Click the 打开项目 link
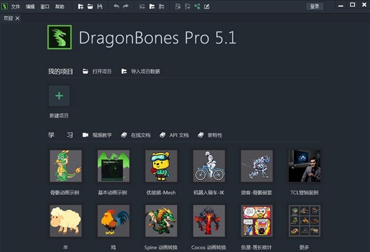The height and width of the screenshot is (252, 370). (102, 71)
